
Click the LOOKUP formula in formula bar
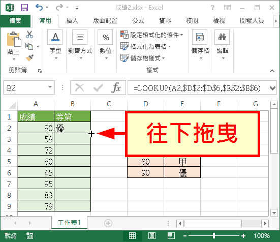tap(197, 88)
